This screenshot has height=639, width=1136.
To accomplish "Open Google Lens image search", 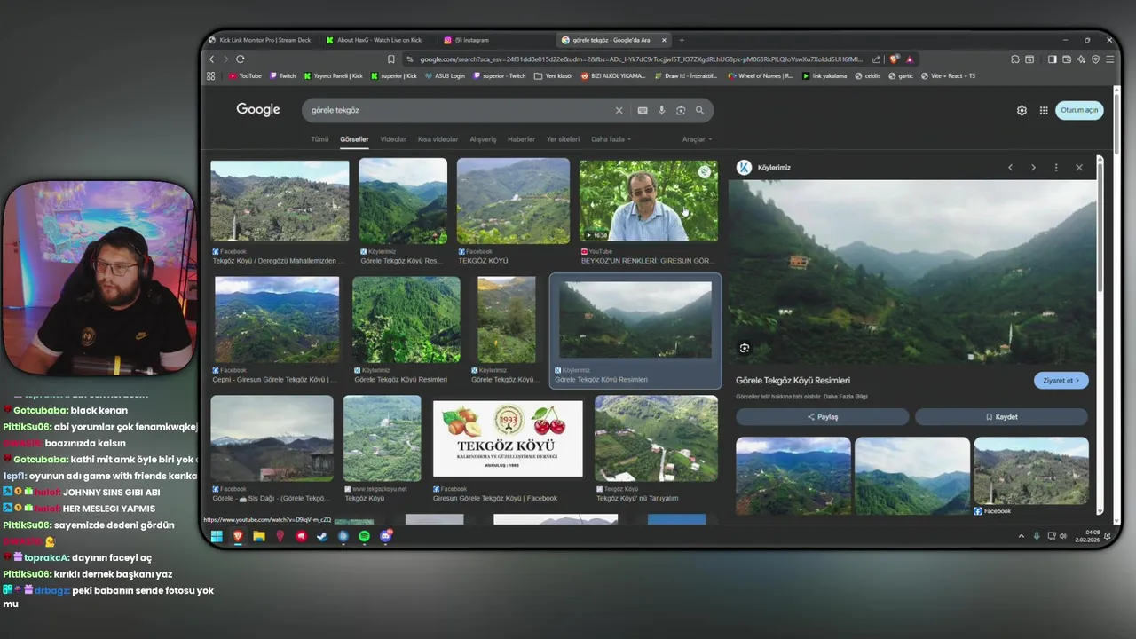I will (x=681, y=110).
